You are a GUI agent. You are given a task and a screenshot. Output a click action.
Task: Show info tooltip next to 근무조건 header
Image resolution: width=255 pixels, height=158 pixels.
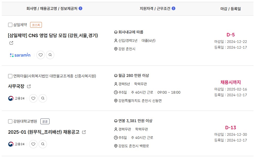(x=173, y=8)
